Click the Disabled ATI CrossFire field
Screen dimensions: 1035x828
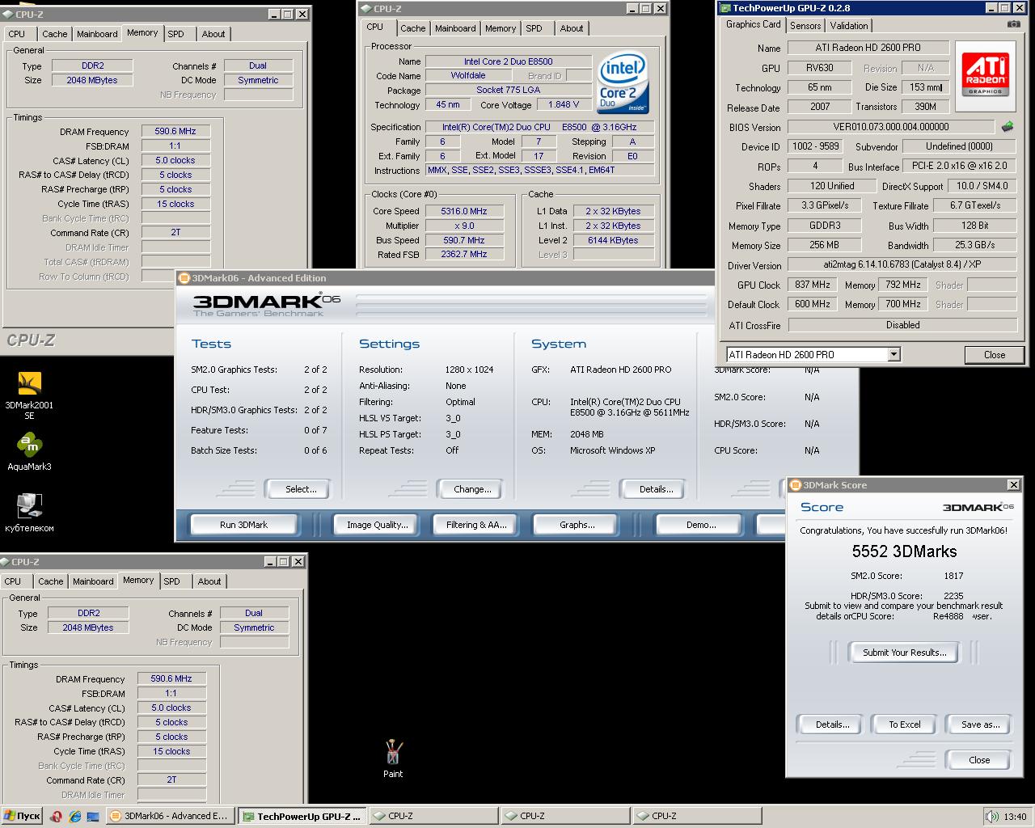(x=902, y=325)
